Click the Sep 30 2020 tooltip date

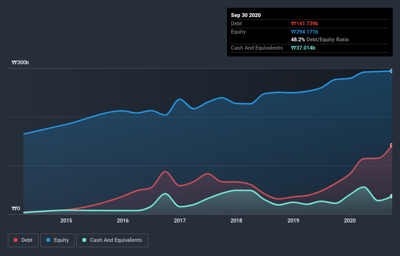246,15
